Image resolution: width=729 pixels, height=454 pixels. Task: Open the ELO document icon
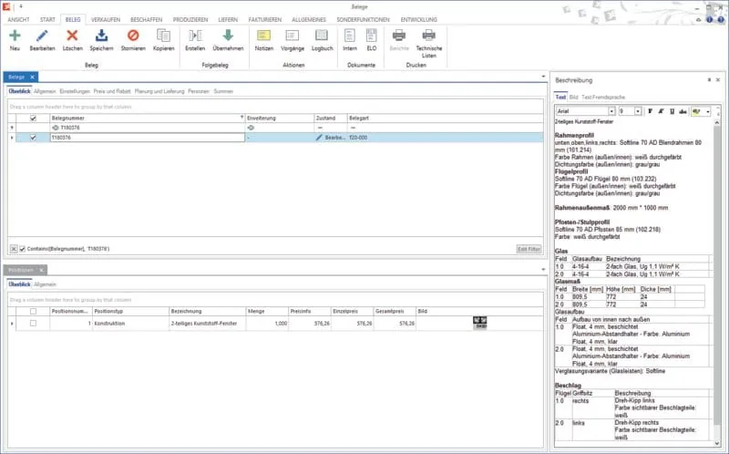371,36
